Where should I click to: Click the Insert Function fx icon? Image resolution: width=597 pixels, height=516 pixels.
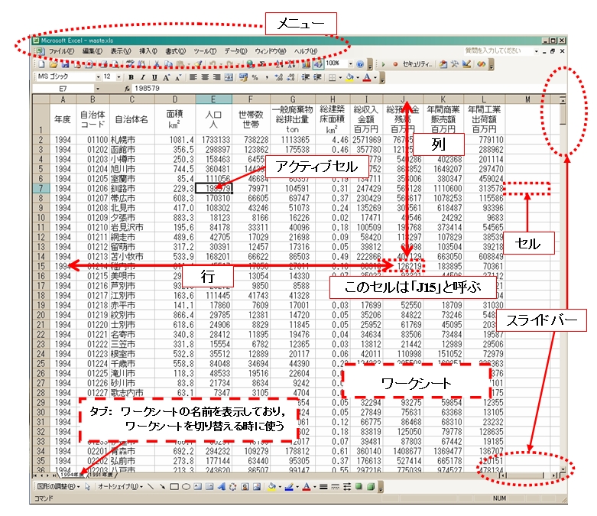pos(127,89)
